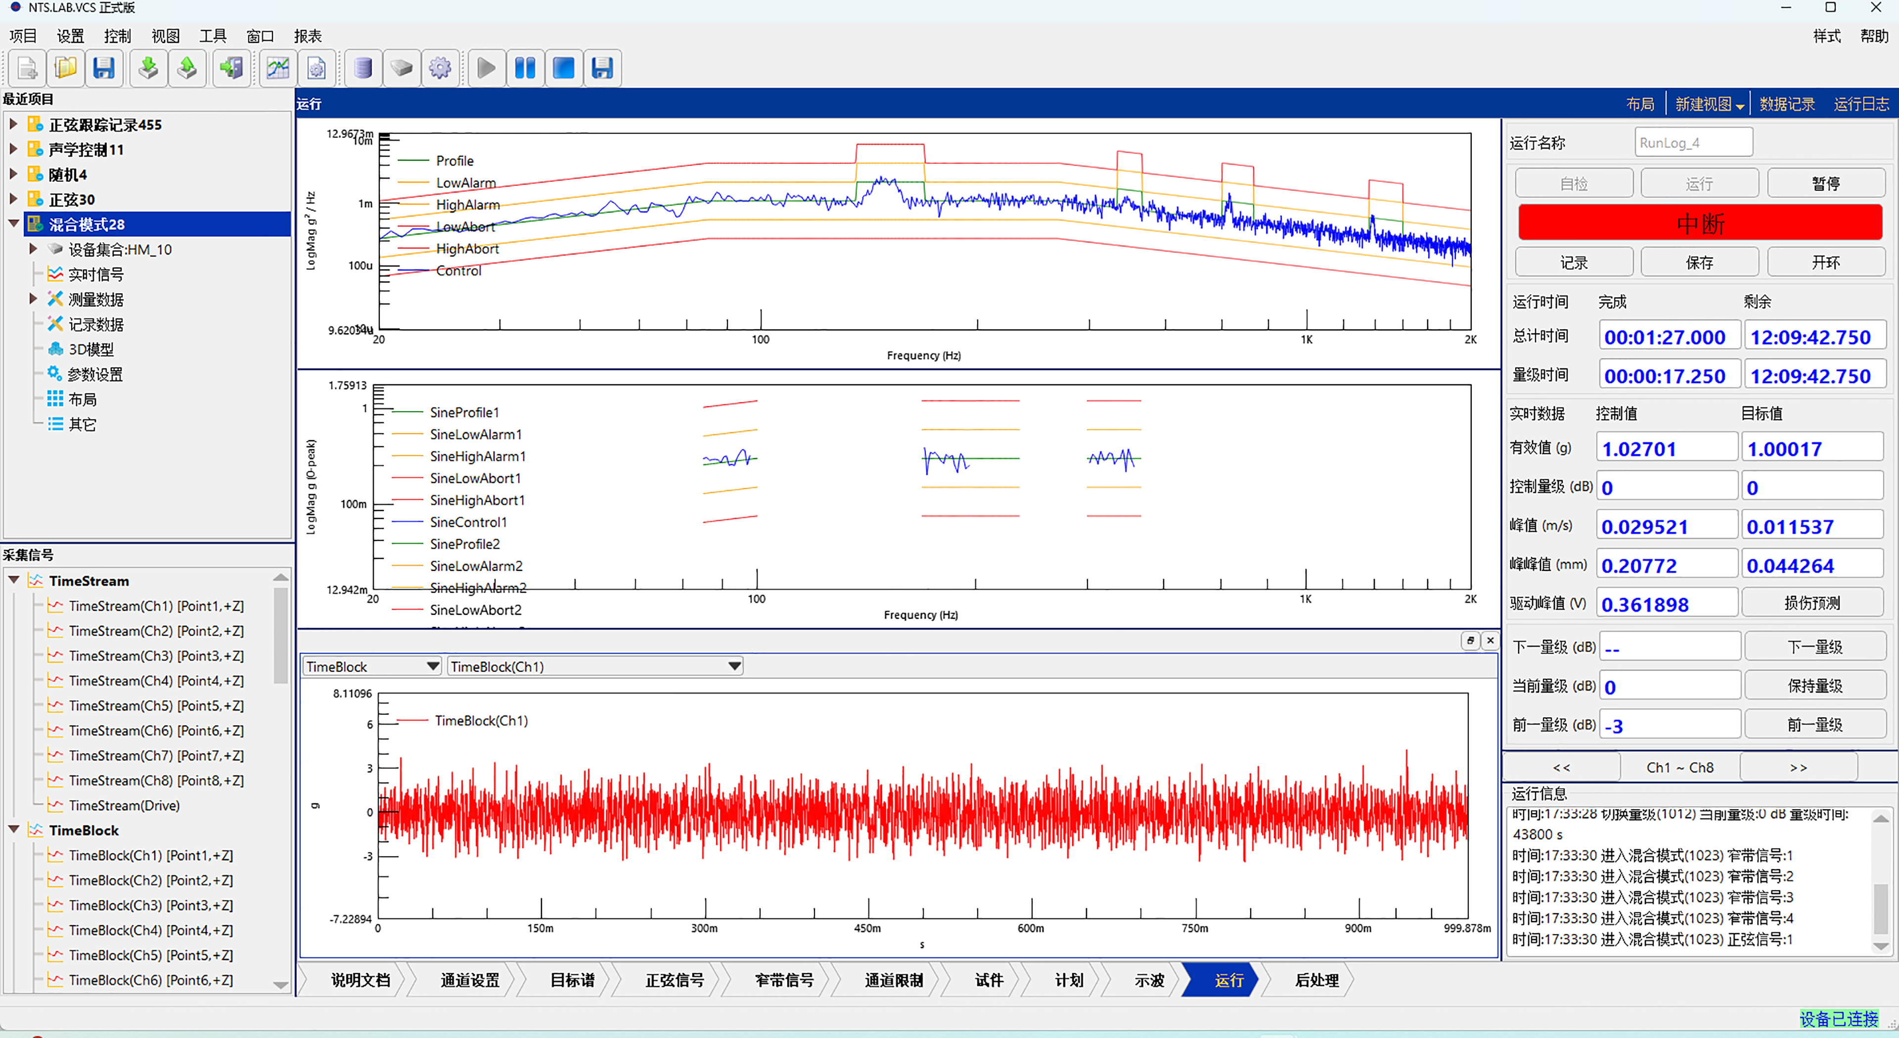Switch to the 目标谱 tab
Screen dimensions: 1899x1038
pos(573,980)
